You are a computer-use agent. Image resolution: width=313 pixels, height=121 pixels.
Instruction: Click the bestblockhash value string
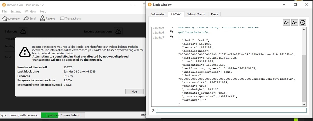tap(237, 54)
